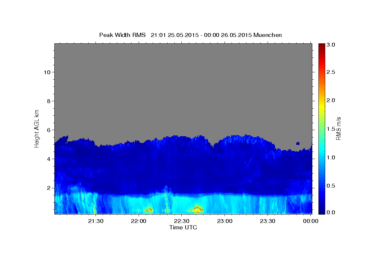Select the '00:00' time axis label

pyautogui.click(x=311, y=221)
